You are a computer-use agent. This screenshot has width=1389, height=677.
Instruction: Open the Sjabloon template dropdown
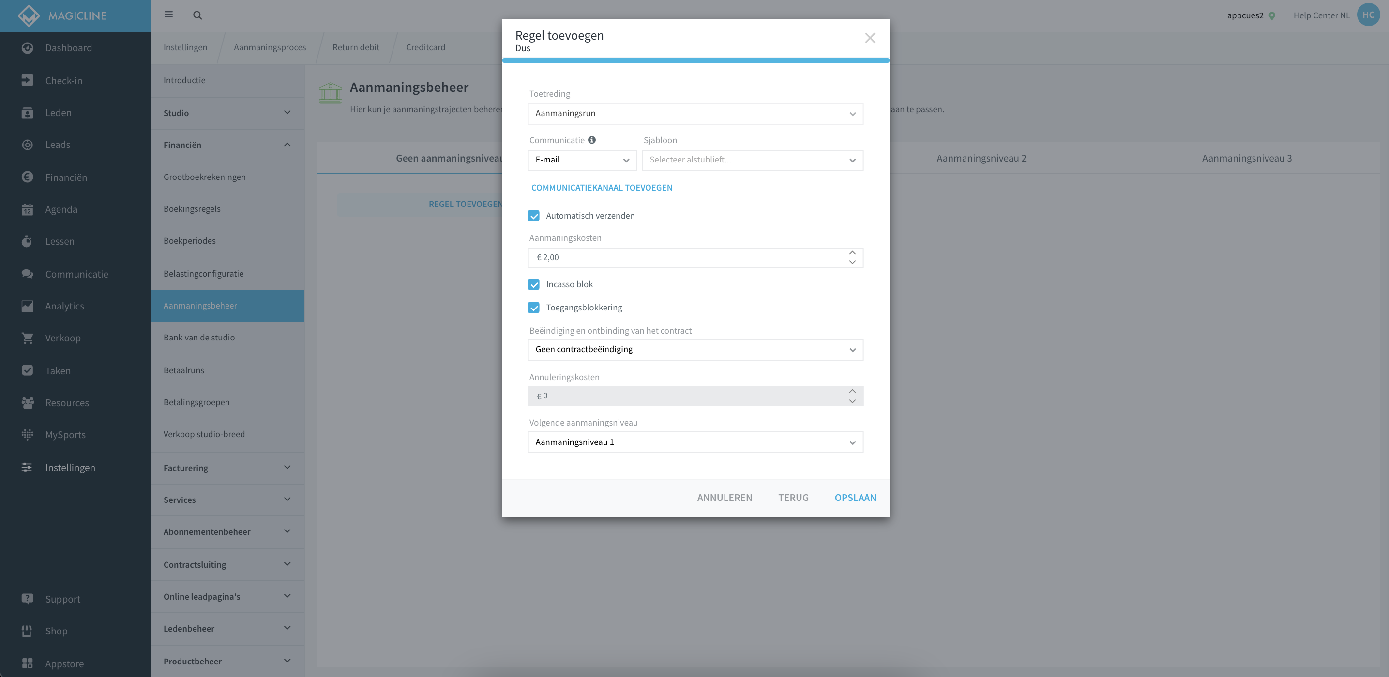coord(753,160)
